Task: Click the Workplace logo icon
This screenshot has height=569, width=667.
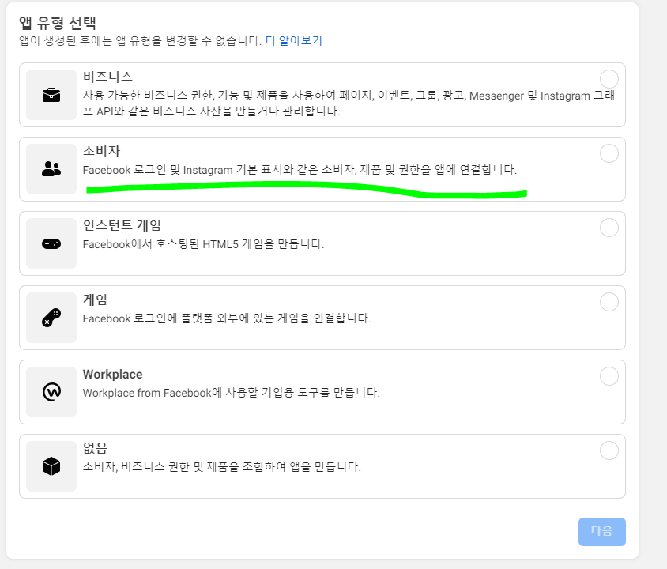Action: [x=51, y=392]
